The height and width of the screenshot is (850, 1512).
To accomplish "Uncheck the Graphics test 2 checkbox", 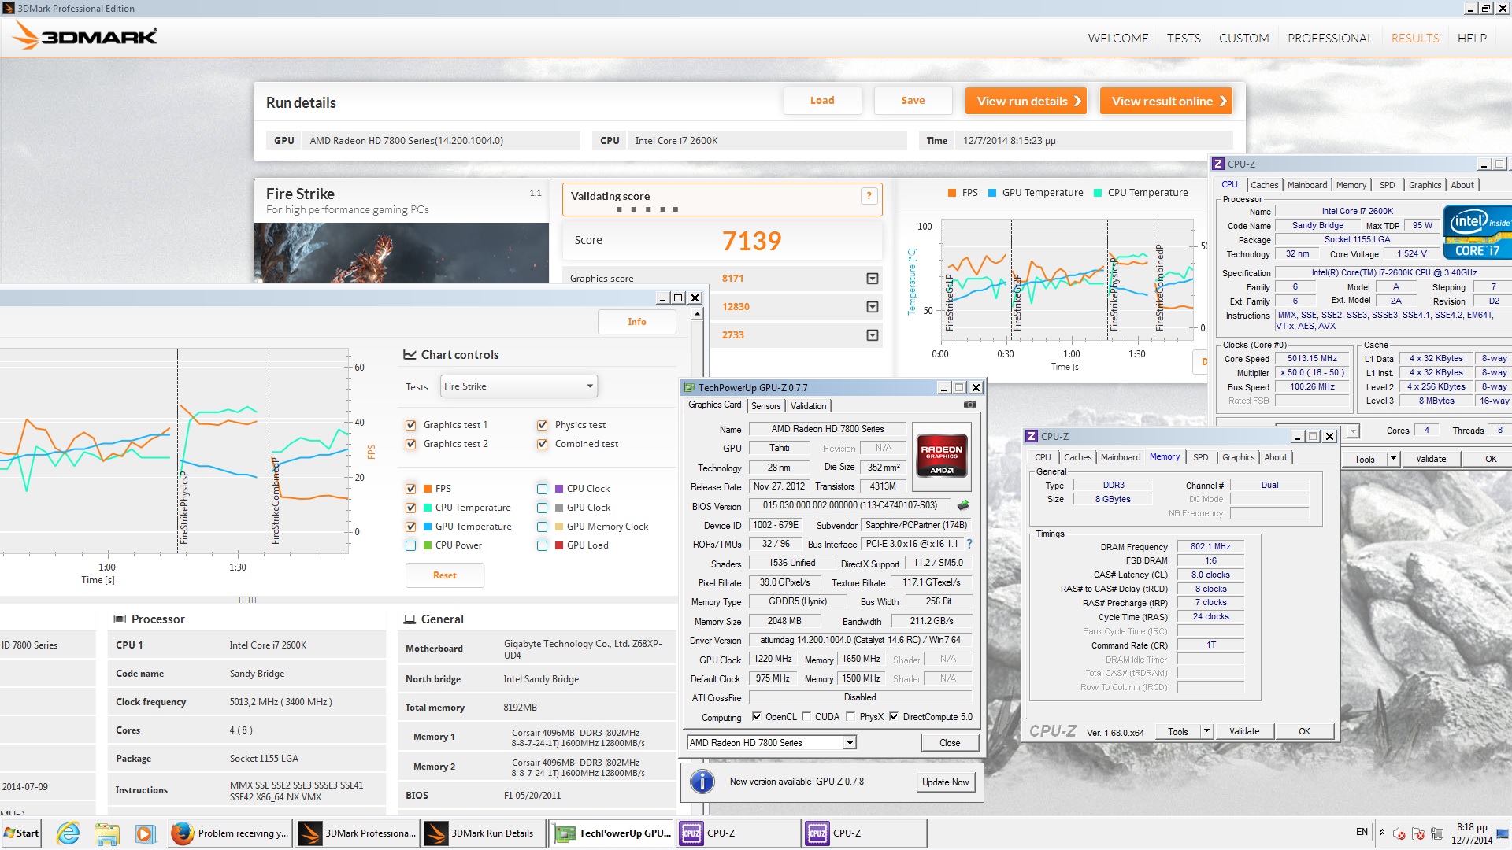I will (410, 444).
